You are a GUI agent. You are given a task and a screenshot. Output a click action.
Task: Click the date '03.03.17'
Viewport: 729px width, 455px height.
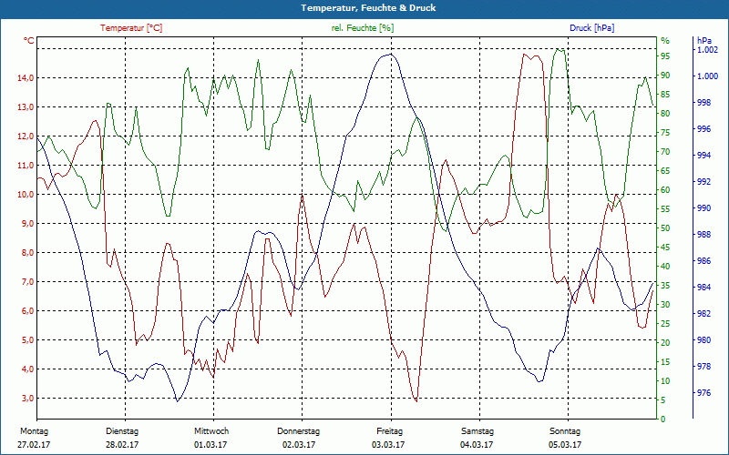388,445
